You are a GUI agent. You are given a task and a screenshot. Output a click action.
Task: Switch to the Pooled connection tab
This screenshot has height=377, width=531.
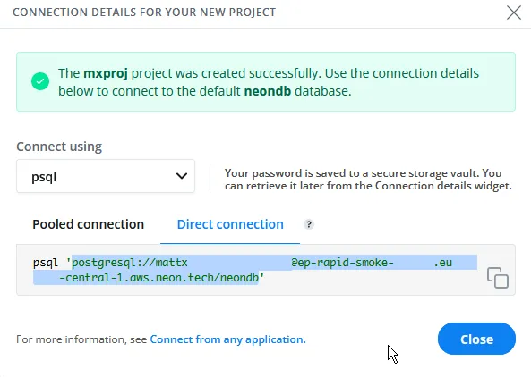[88, 224]
